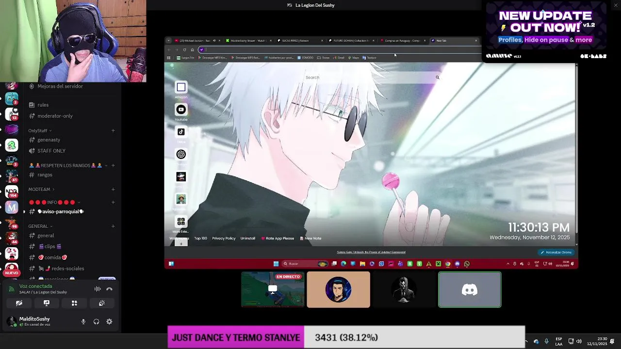Reload the page in shared browser
This screenshot has height=349, width=621.
click(184, 49)
